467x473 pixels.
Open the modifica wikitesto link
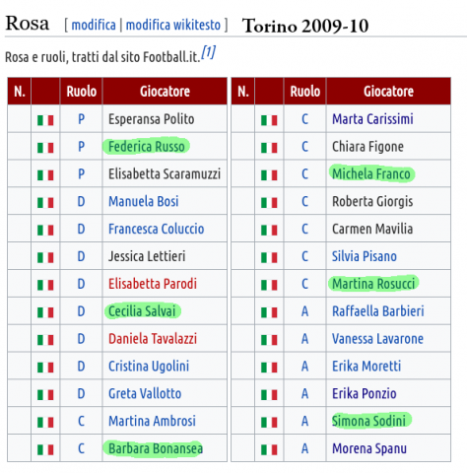173,25
